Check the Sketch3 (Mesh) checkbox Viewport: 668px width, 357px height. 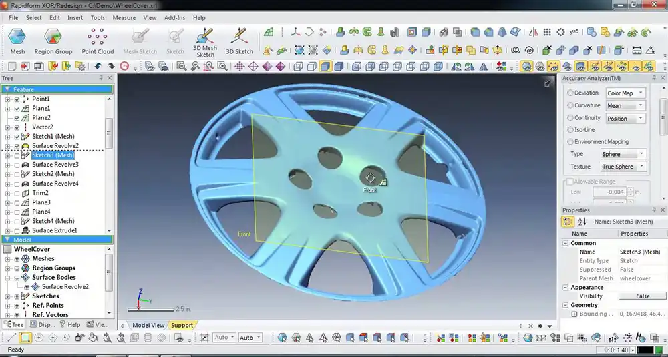click(17, 155)
